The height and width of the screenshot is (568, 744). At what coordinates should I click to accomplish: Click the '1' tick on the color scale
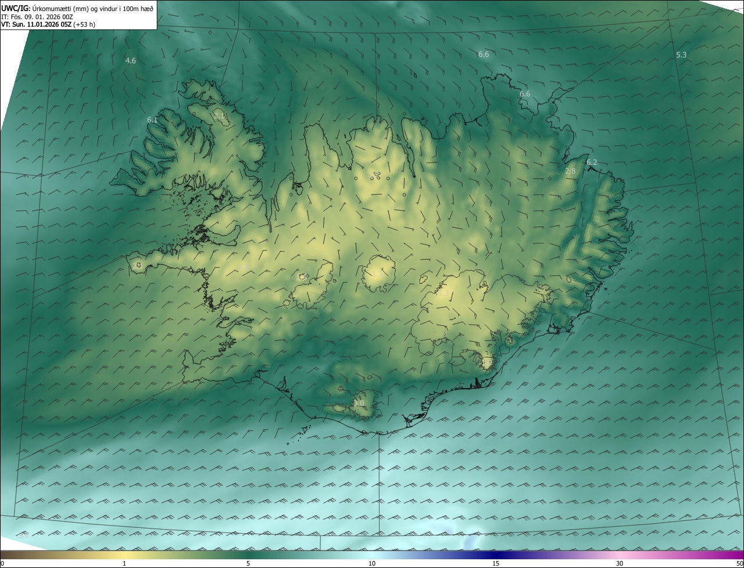[124, 563]
